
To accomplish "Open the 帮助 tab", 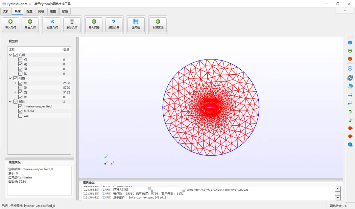I will coord(65,11).
